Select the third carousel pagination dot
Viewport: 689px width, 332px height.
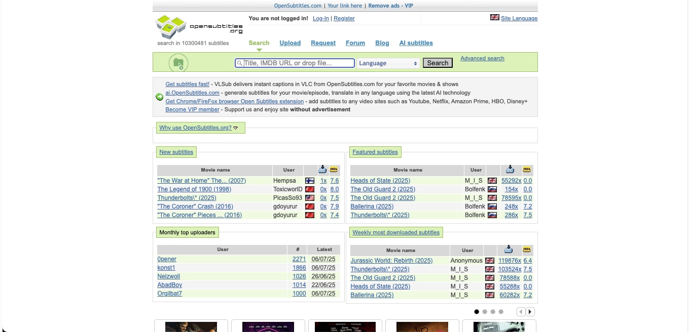point(493,312)
